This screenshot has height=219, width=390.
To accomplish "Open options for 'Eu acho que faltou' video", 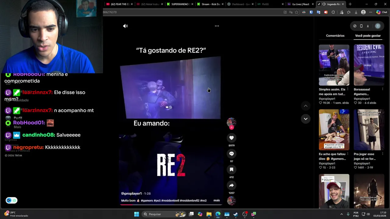I will pos(348,154).
